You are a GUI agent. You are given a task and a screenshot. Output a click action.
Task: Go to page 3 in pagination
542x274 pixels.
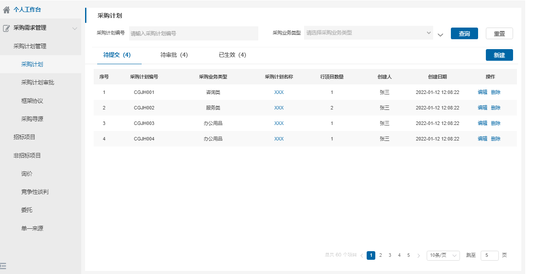[390, 255]
